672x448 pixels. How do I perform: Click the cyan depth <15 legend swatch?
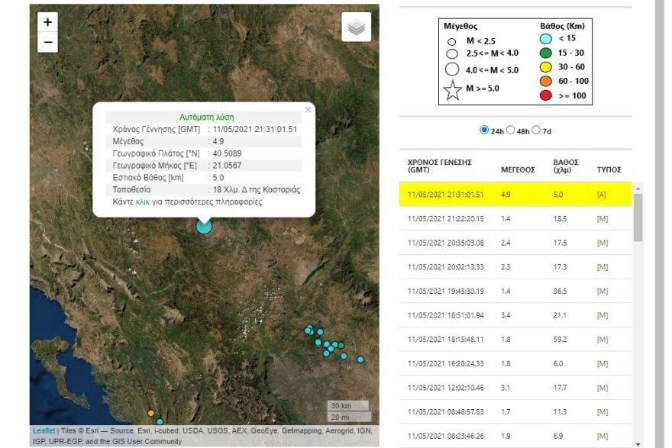pyautogui.click(x=547, y=39)
